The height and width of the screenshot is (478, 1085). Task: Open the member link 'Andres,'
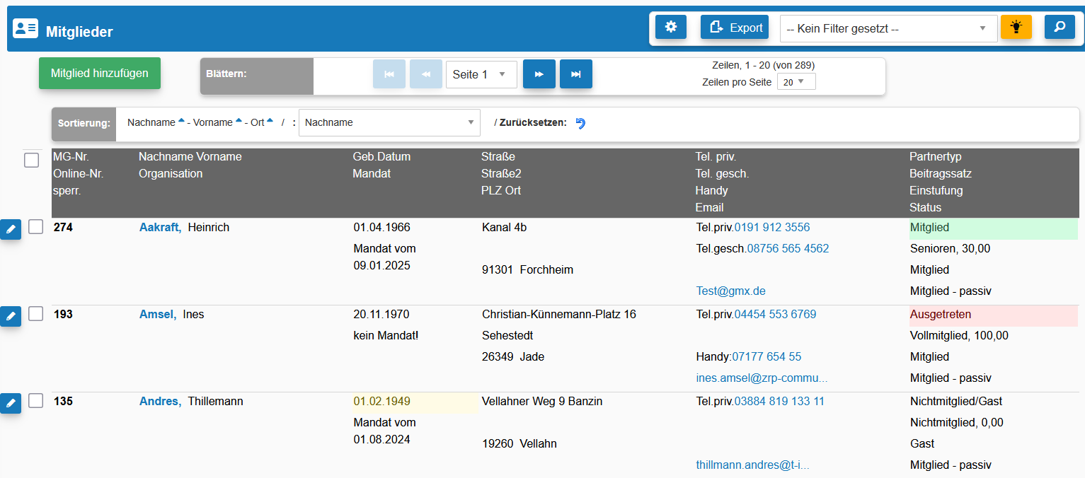(161, 401)
